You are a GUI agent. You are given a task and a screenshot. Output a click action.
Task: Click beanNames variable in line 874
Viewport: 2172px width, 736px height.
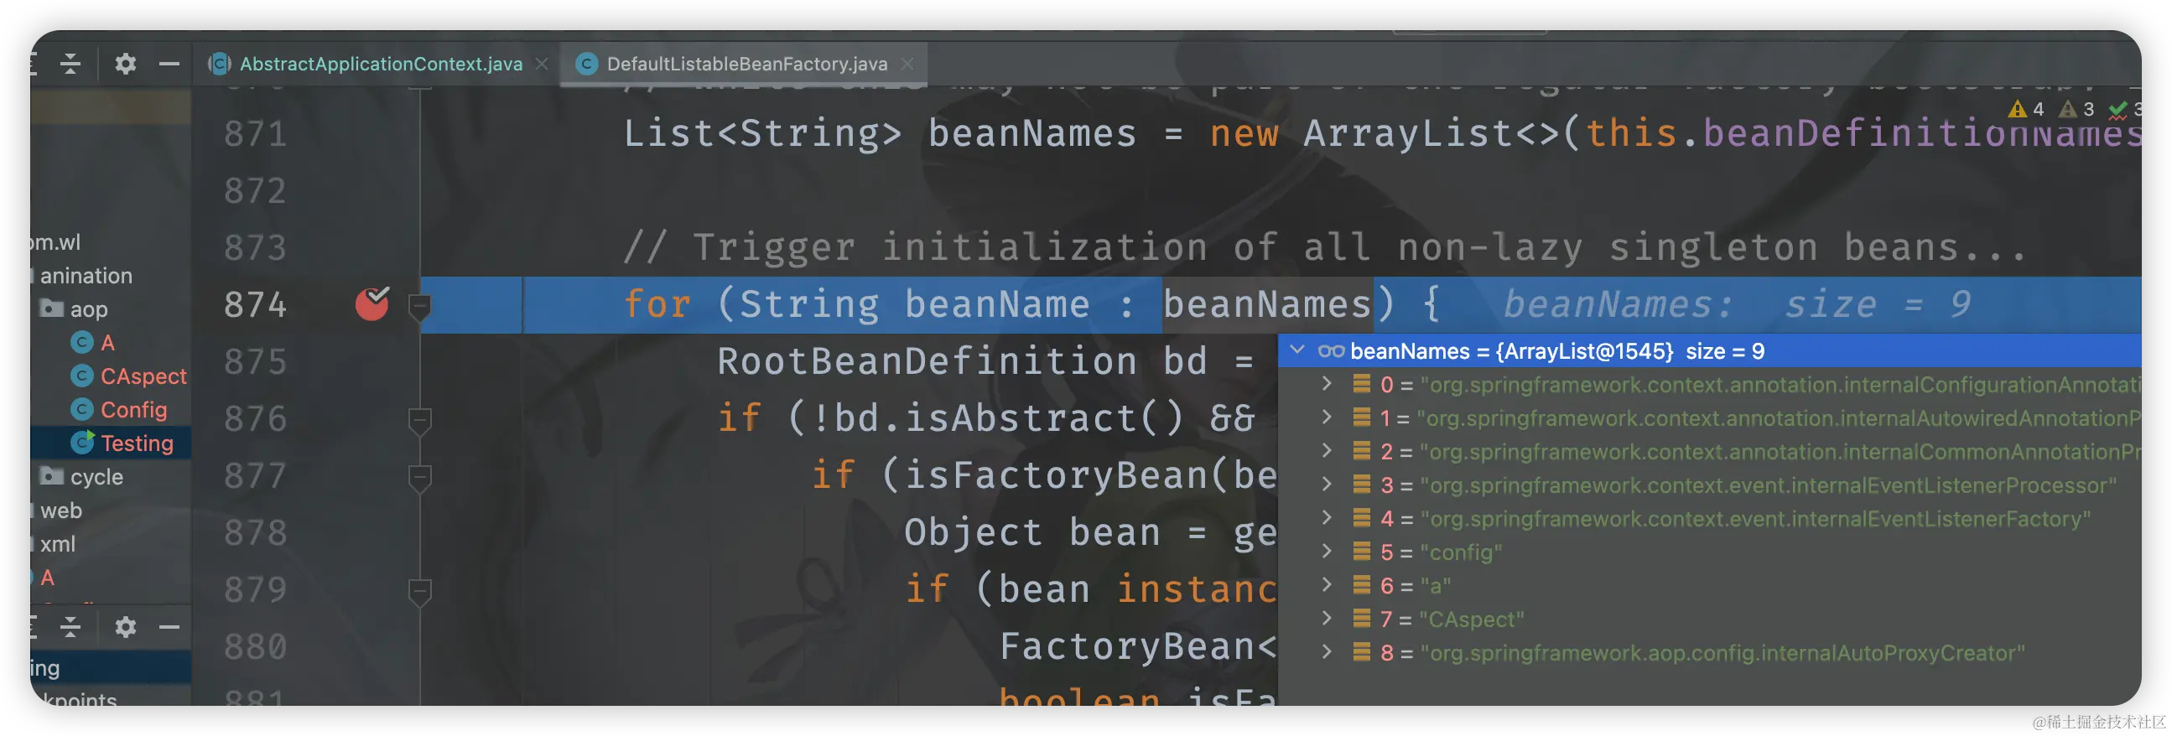(1267, 304)
